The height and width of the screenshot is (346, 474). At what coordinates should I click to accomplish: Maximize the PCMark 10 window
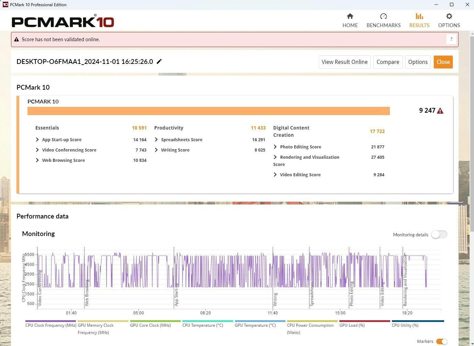point(452,4)
